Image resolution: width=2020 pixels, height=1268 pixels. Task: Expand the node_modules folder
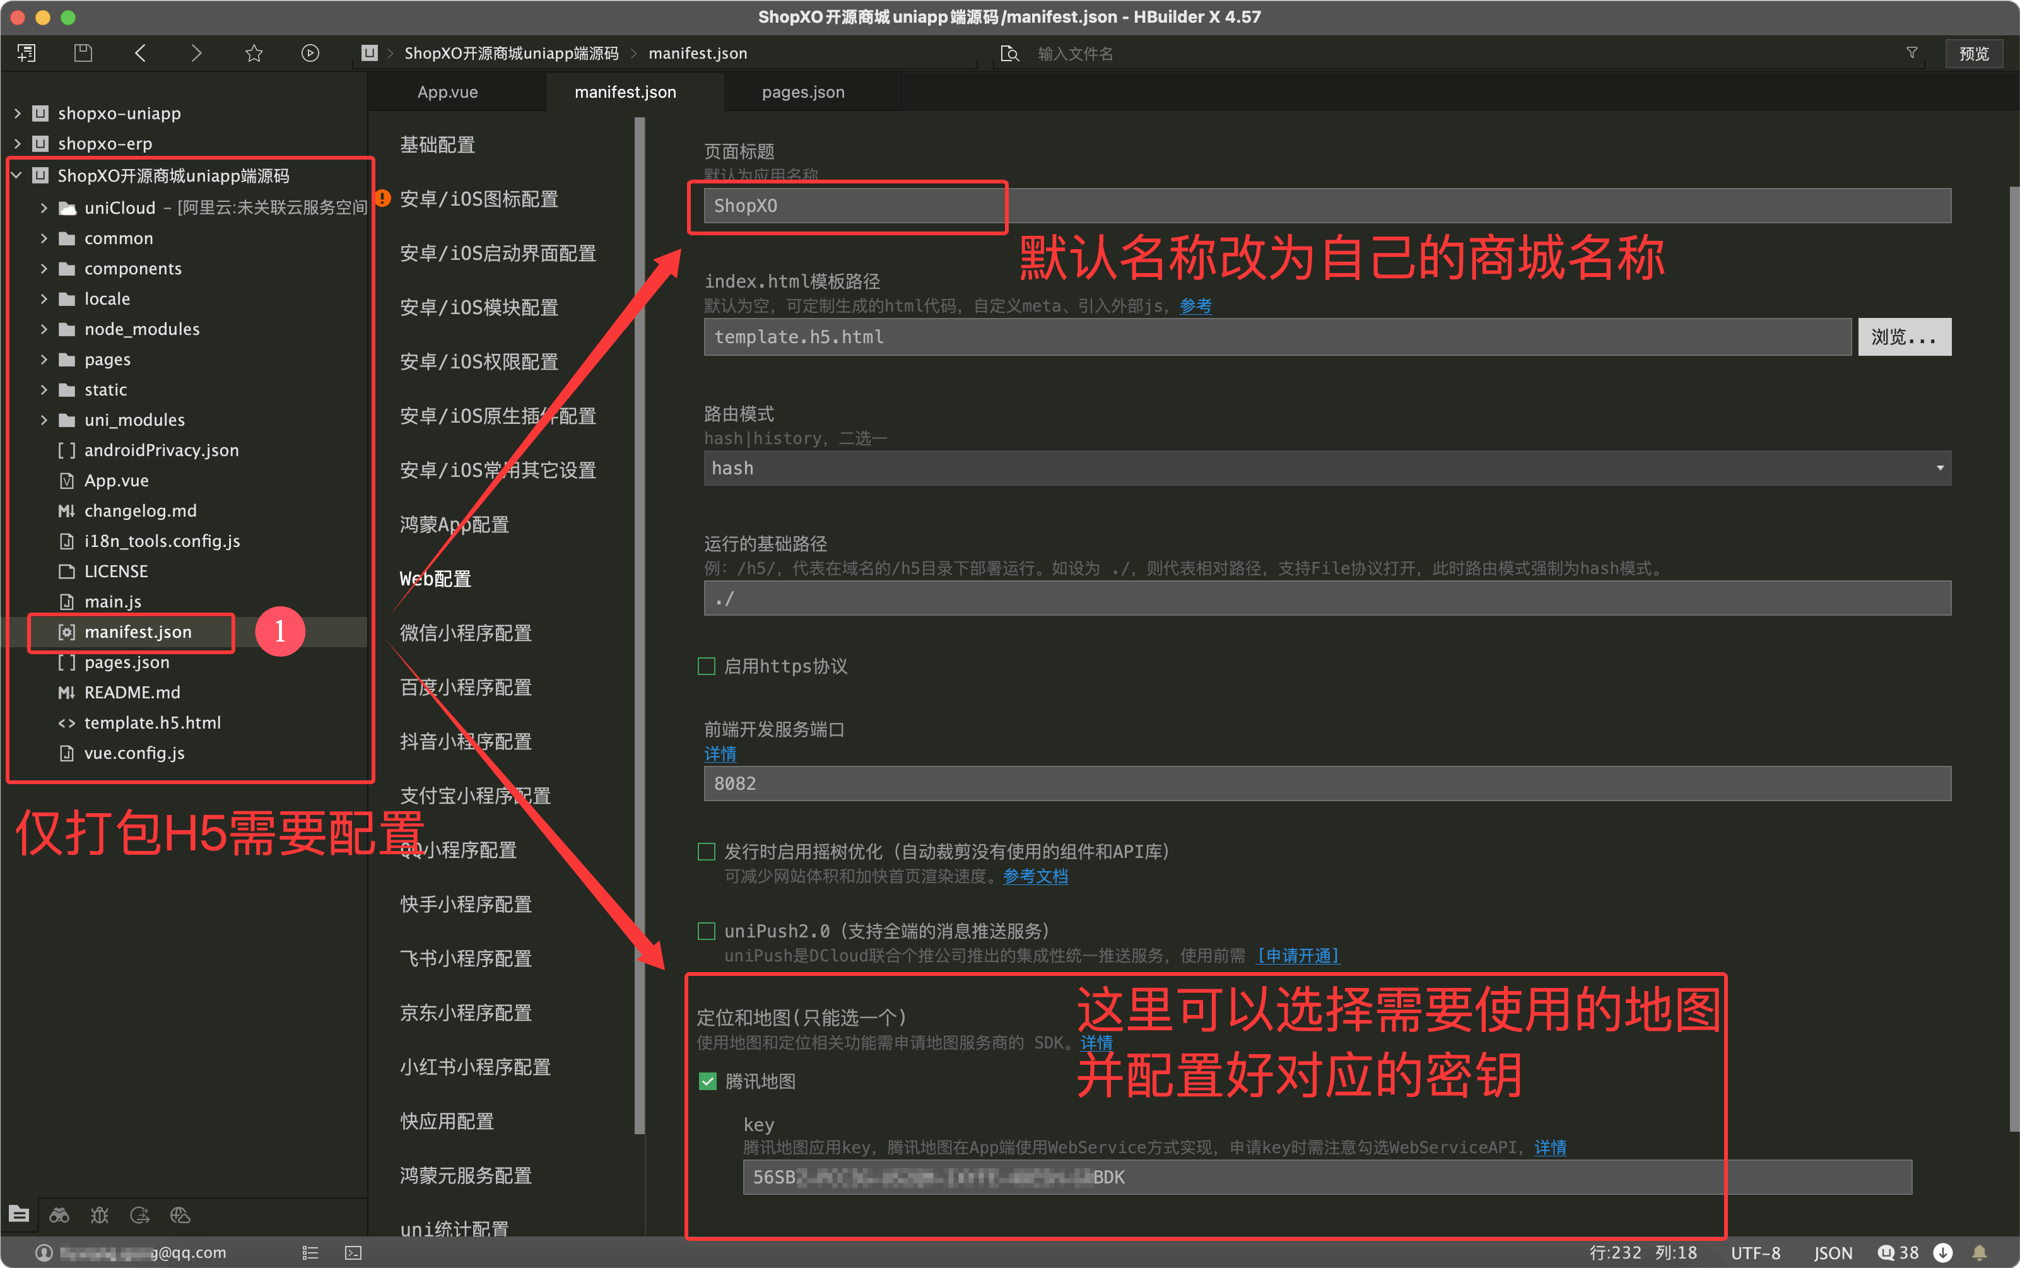click(44, 329)
